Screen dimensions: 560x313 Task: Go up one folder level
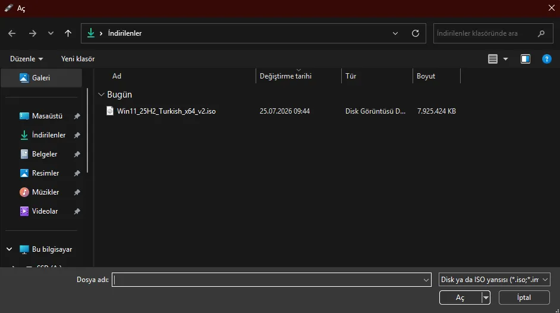68,33
